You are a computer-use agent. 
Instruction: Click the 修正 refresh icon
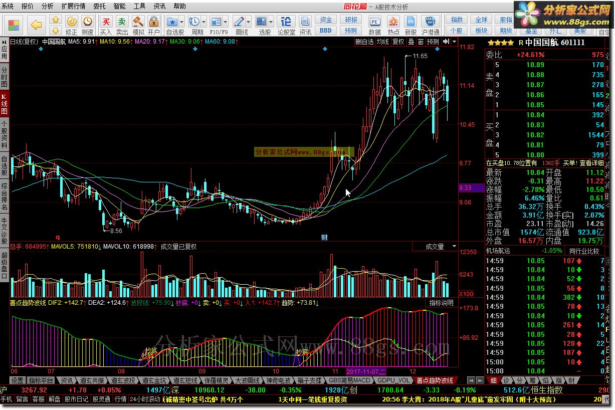pyautogui.click(x=72, y=22)
